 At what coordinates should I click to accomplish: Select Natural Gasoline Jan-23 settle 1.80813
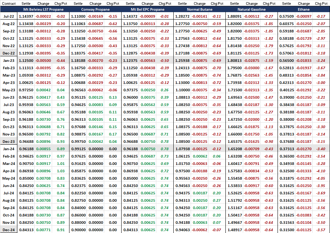[234, 61]
